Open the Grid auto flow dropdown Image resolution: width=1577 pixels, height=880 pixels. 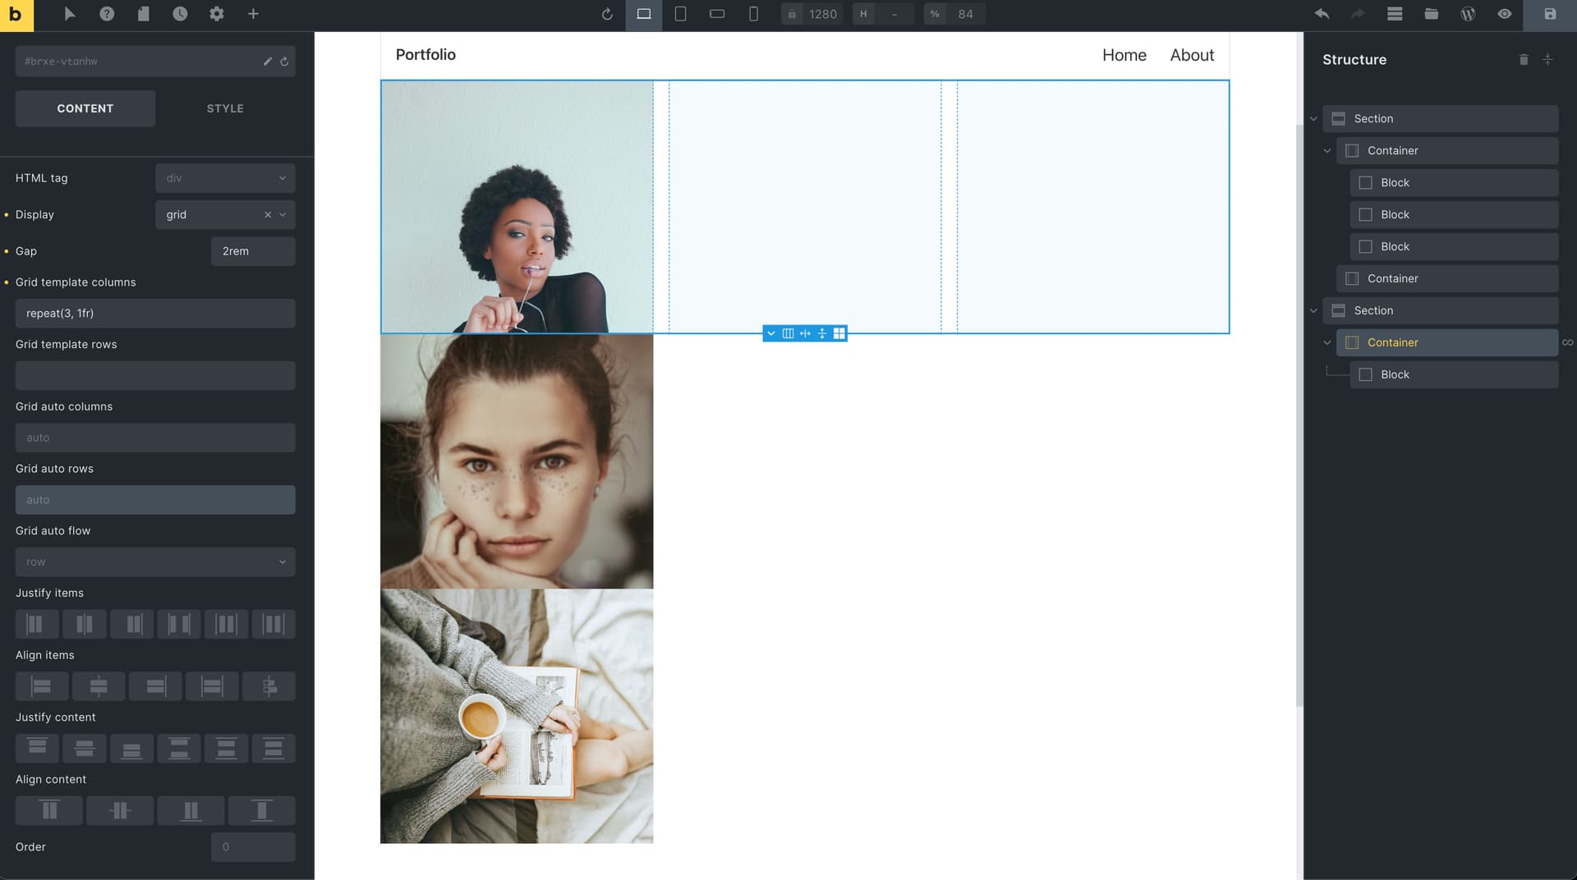tap(155, 562)
